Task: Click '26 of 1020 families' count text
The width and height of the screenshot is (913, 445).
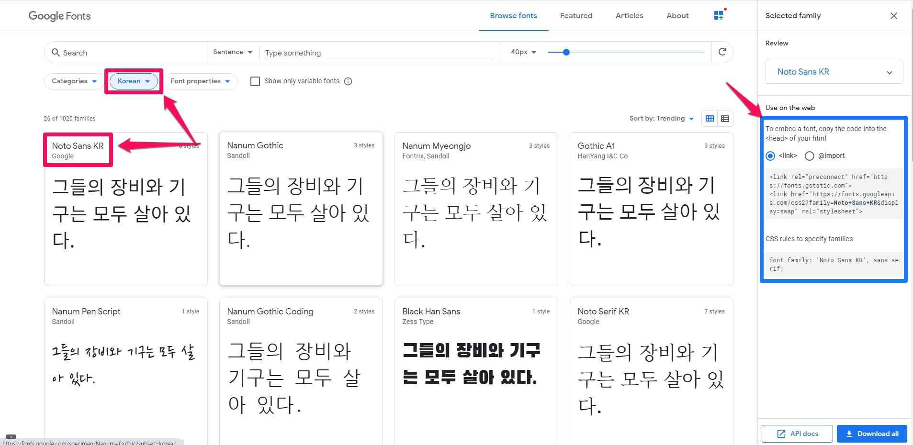Action: pyautogui.click(x=69, y=119)
